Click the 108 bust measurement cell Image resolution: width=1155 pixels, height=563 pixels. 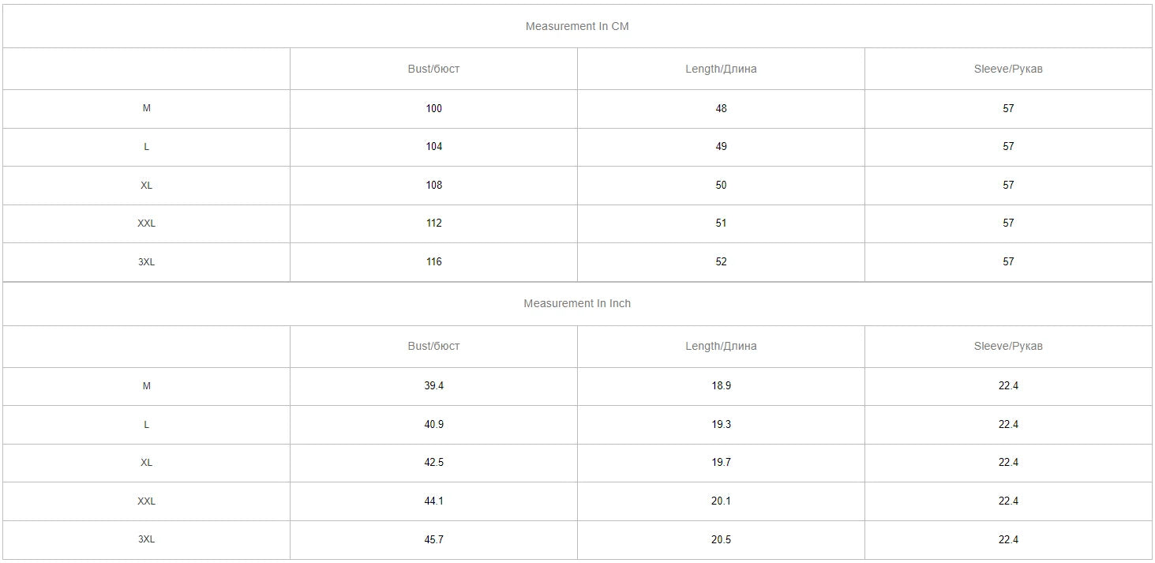433,185
